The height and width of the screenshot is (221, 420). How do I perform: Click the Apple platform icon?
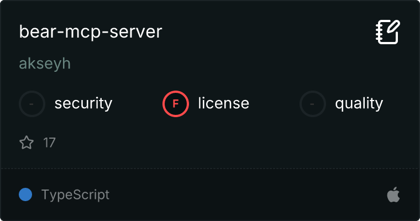coord(393,195)
